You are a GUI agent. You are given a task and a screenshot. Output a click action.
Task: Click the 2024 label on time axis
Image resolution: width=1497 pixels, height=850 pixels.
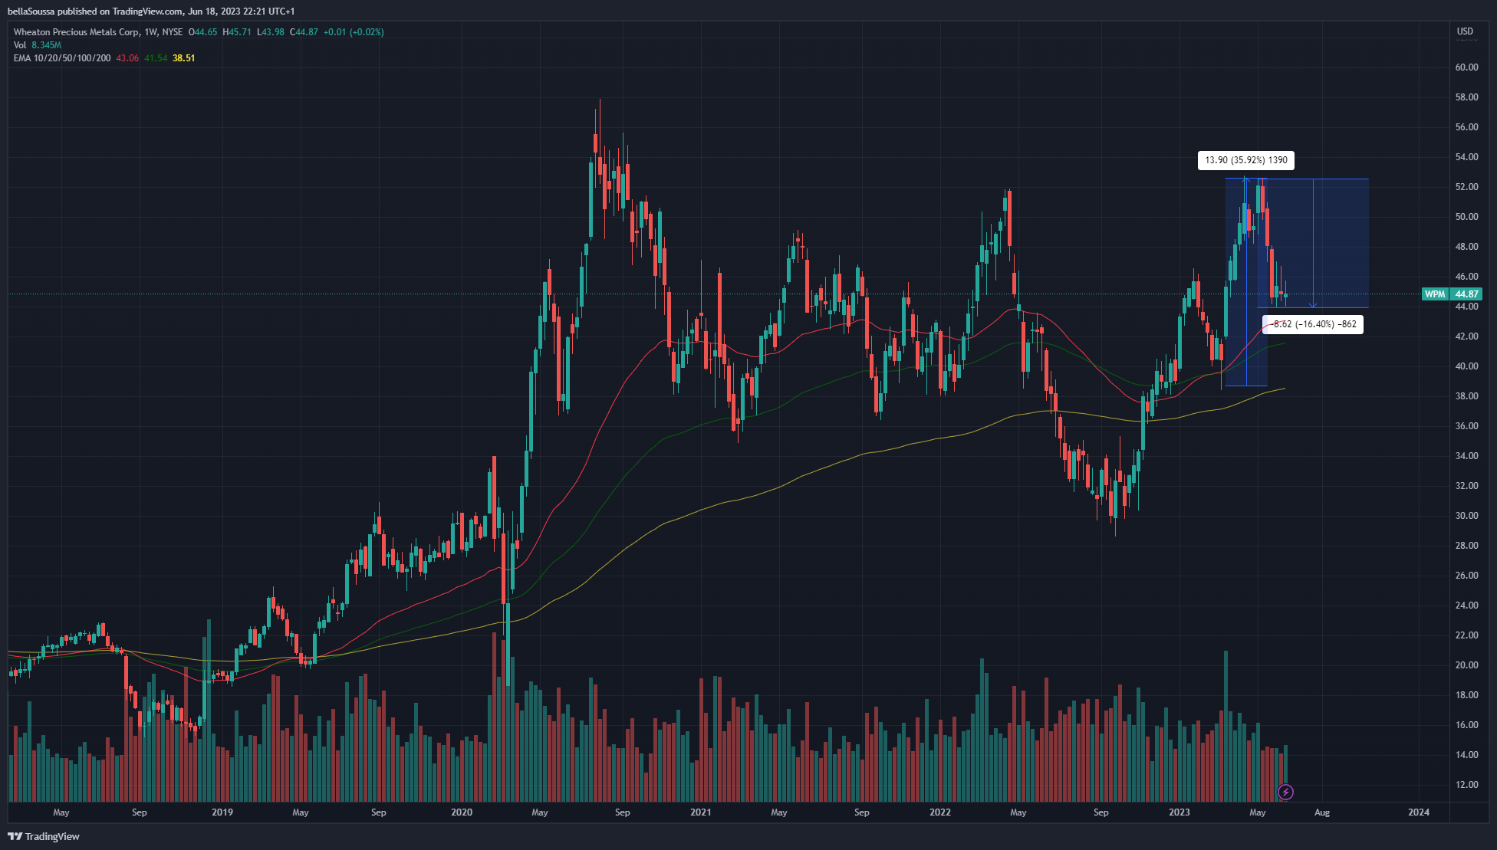pos(1419,812)
